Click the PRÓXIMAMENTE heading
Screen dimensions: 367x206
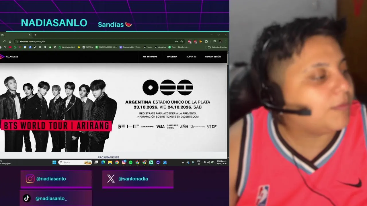108,157
